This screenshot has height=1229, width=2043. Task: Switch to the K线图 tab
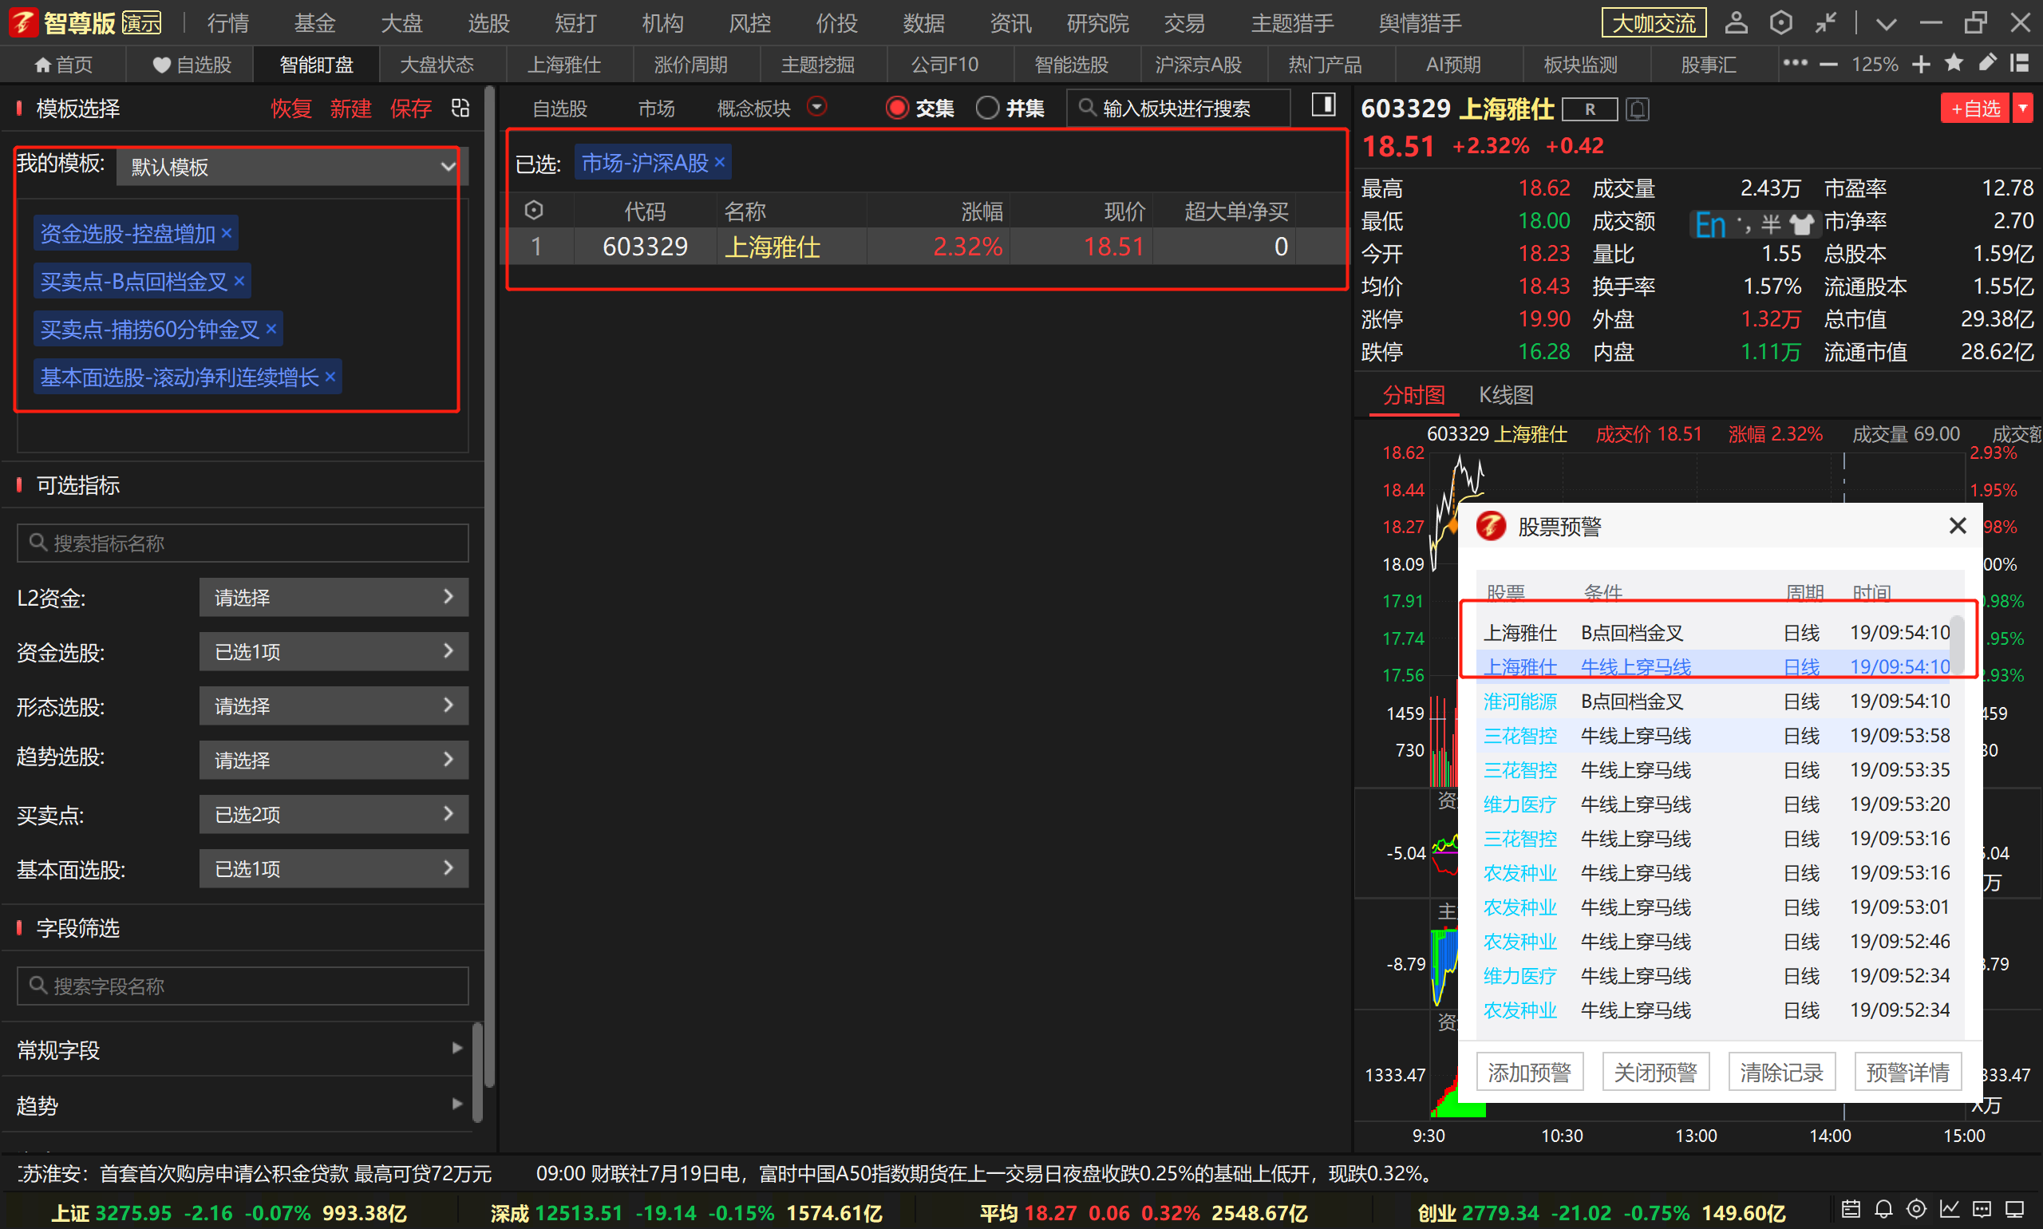[1506, 395]
